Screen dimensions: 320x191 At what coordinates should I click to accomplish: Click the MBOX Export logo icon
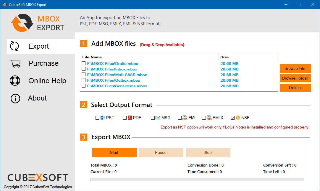click(22, 23)
